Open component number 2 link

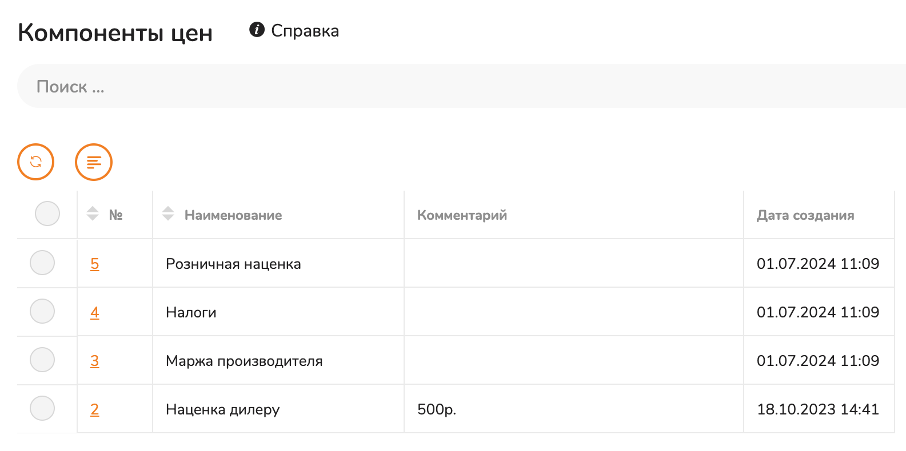click(x=95, y=409)
